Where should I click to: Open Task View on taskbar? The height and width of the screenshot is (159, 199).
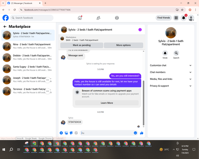coord(19,149)
